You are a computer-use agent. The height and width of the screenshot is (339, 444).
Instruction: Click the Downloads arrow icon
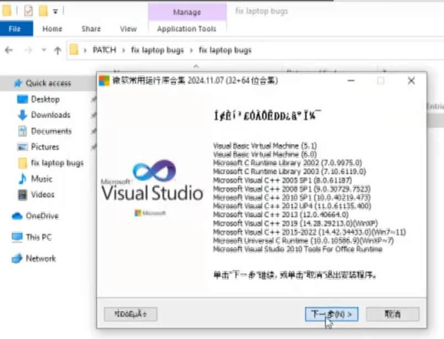click(22, 115)
